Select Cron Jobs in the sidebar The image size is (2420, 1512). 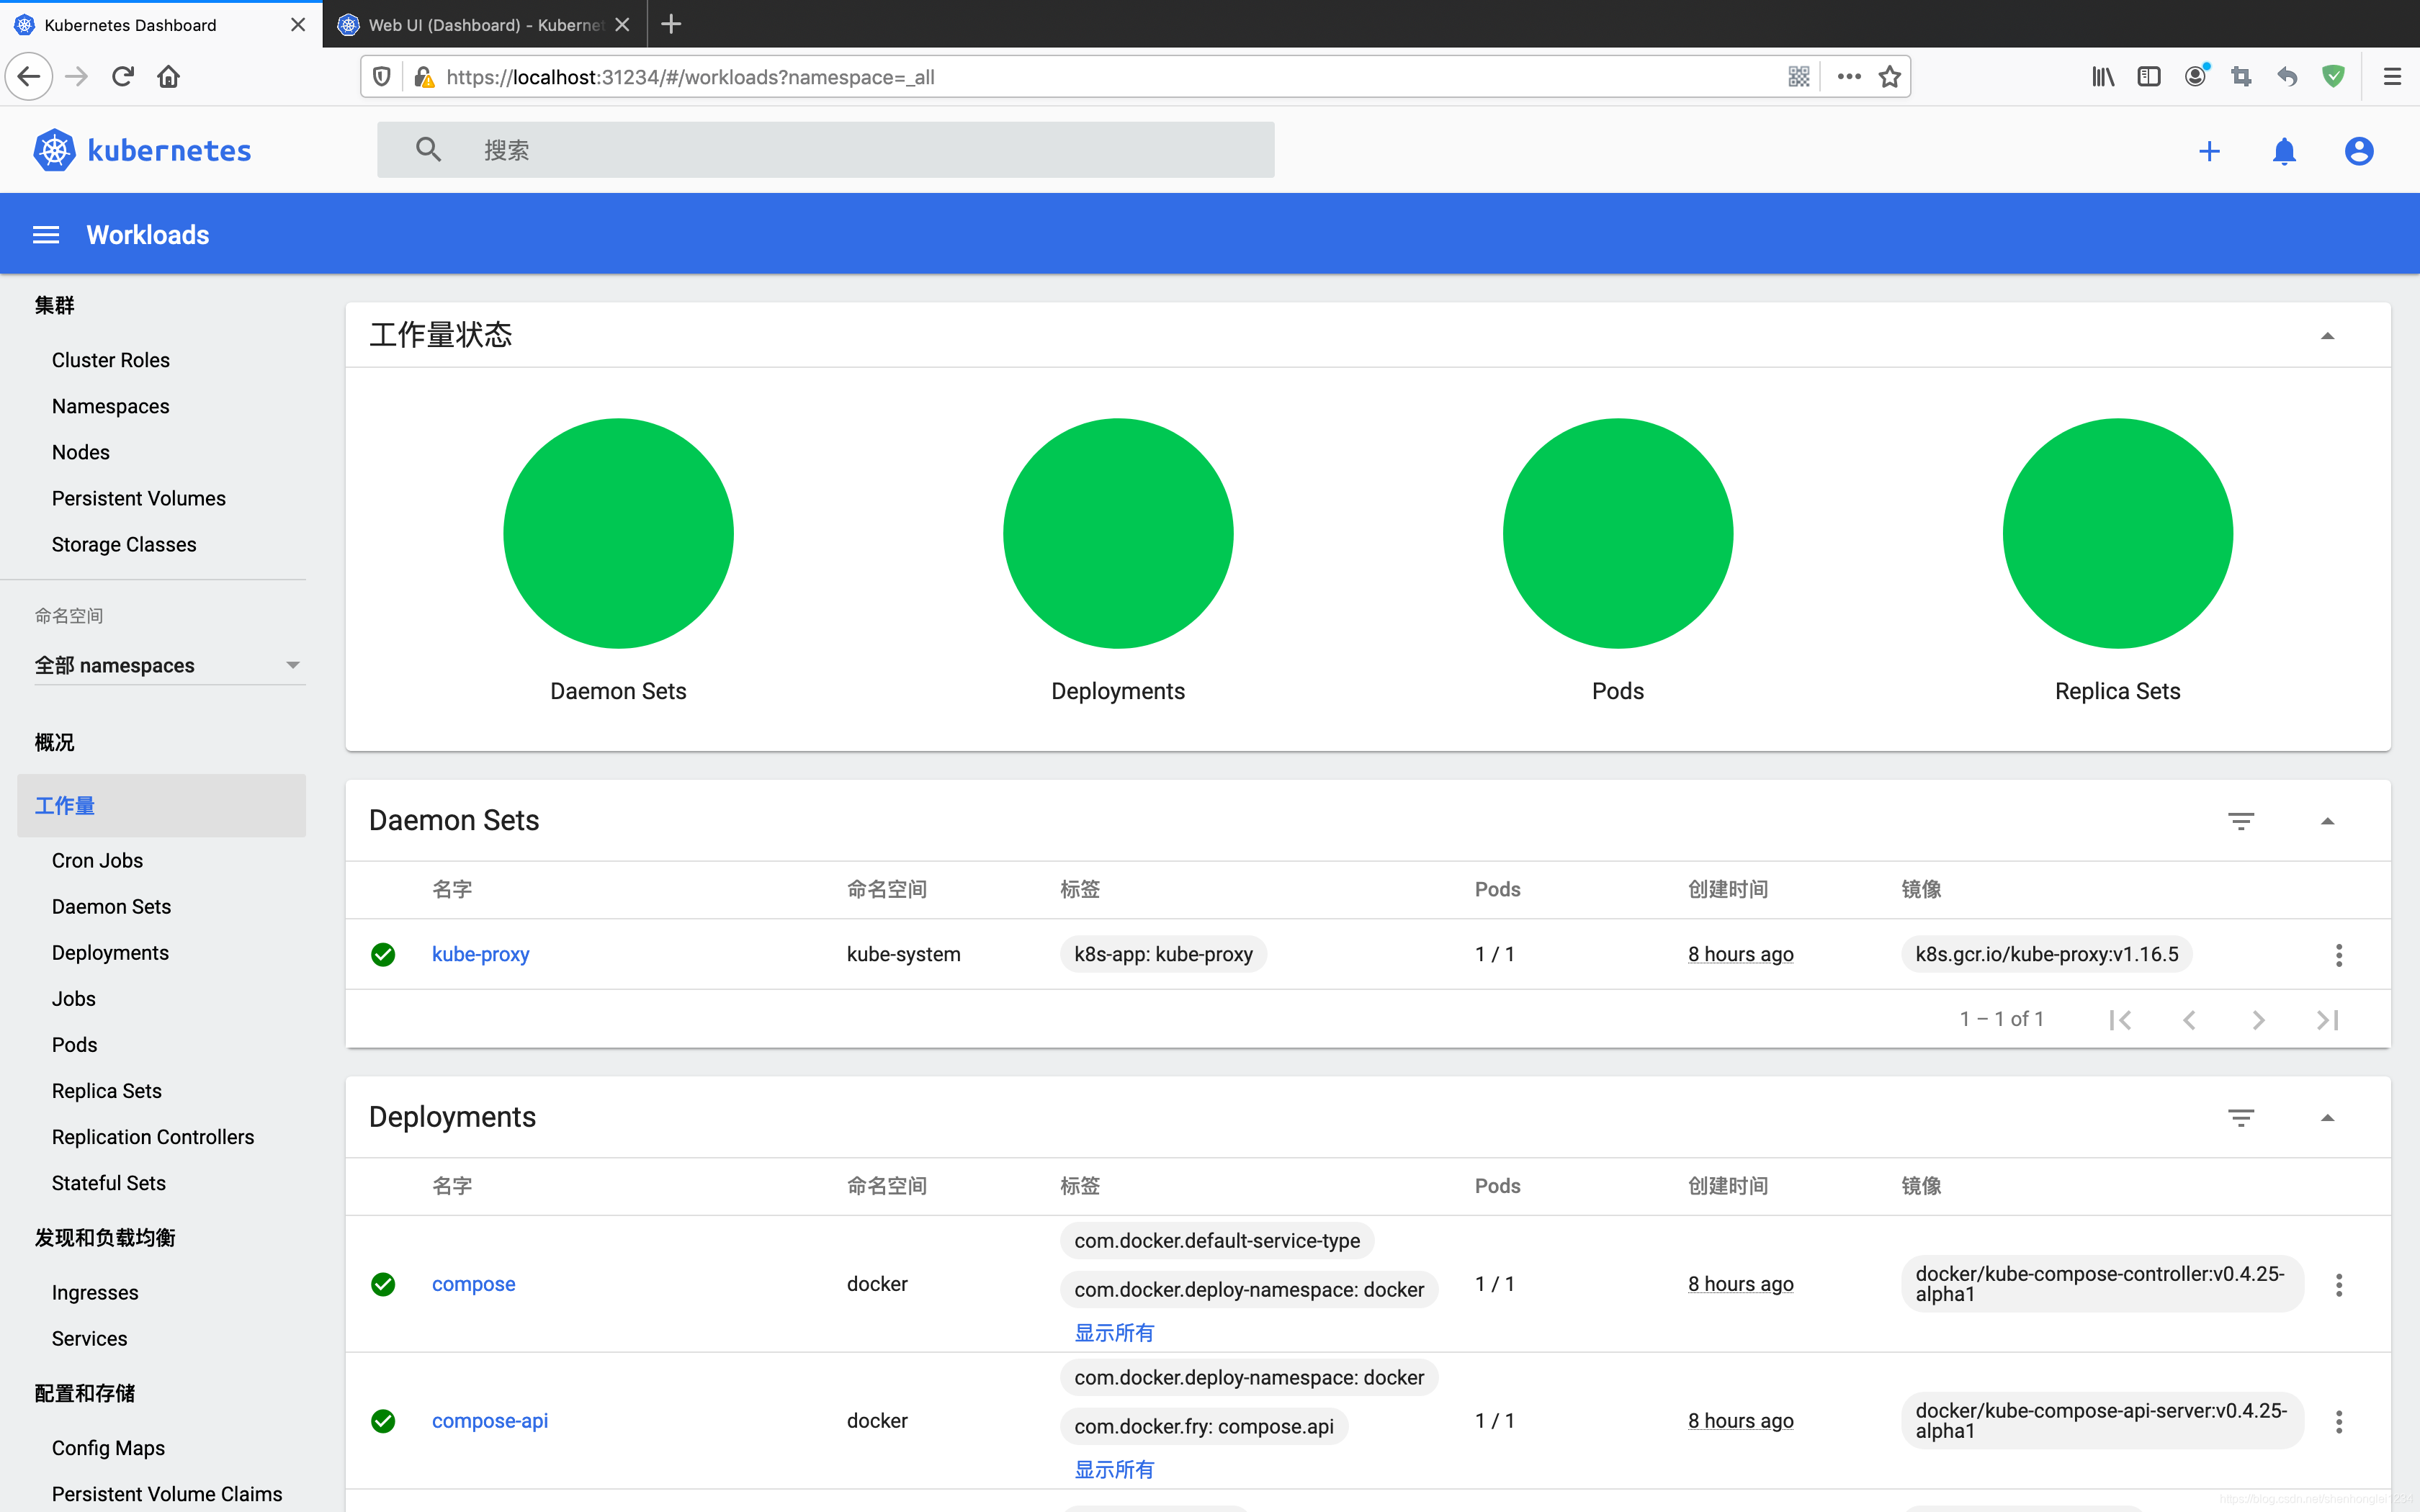tap(97, 860)
